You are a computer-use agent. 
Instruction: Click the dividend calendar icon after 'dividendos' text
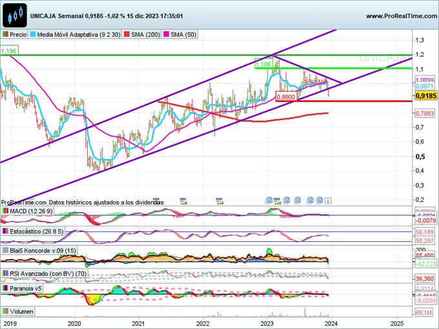click(x=156, y=201)
